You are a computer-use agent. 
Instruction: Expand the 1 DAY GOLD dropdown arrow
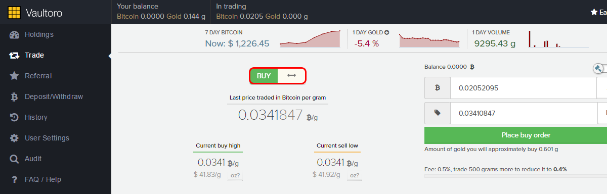[x=386, y=32]
